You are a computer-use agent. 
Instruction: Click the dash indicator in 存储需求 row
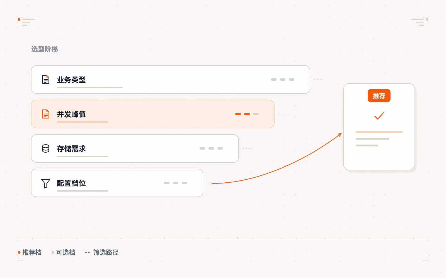[x=211, y=148]
